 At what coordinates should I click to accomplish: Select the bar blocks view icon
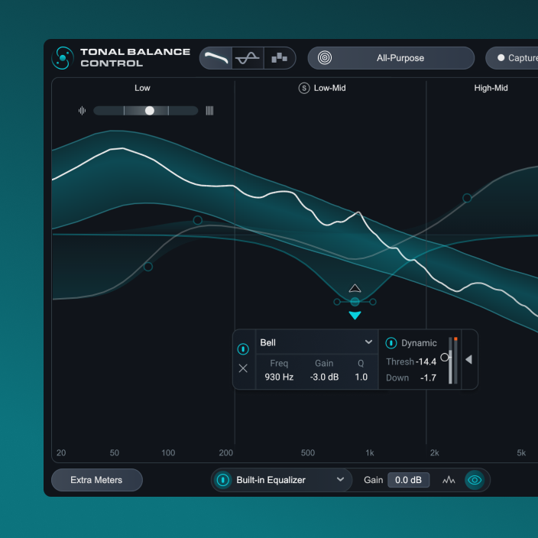tap(280, 58)
